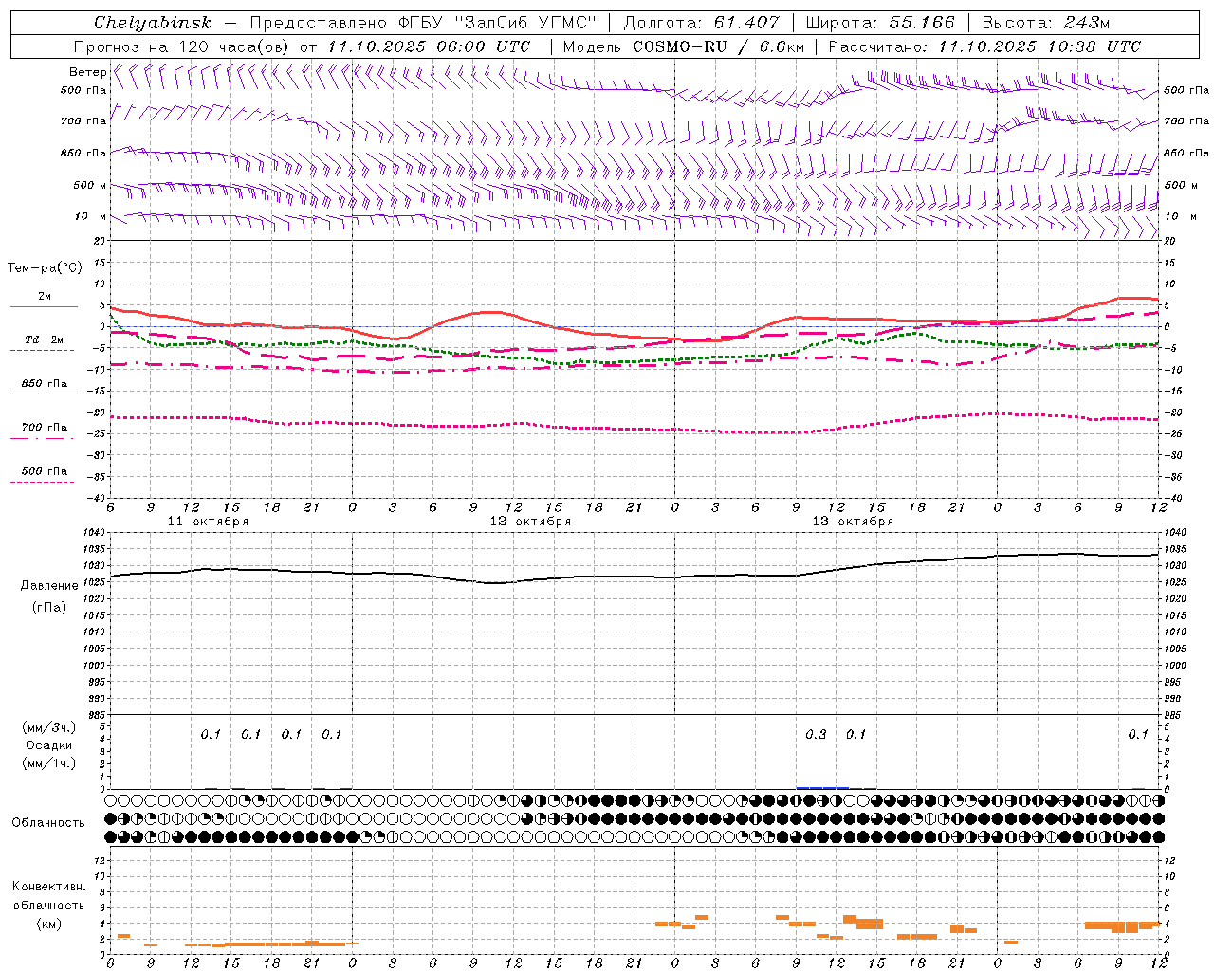Select forecast start time '11.10.2025 06:00 UTC'

pos(428,46)
